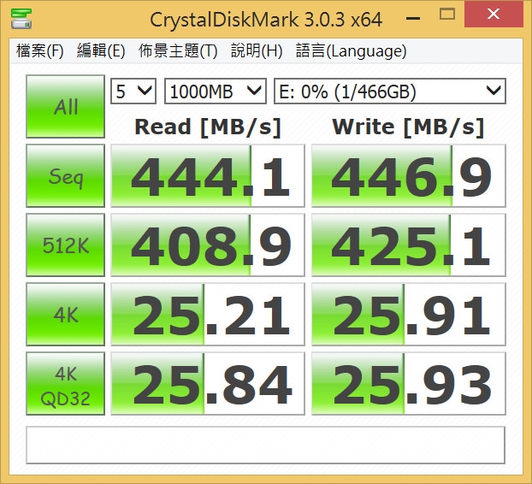Image resolution: width=532 pixels, height=484 pixels.
Task: Minimize the CrystalDiskMark window
Action: [x=413, y=18]
